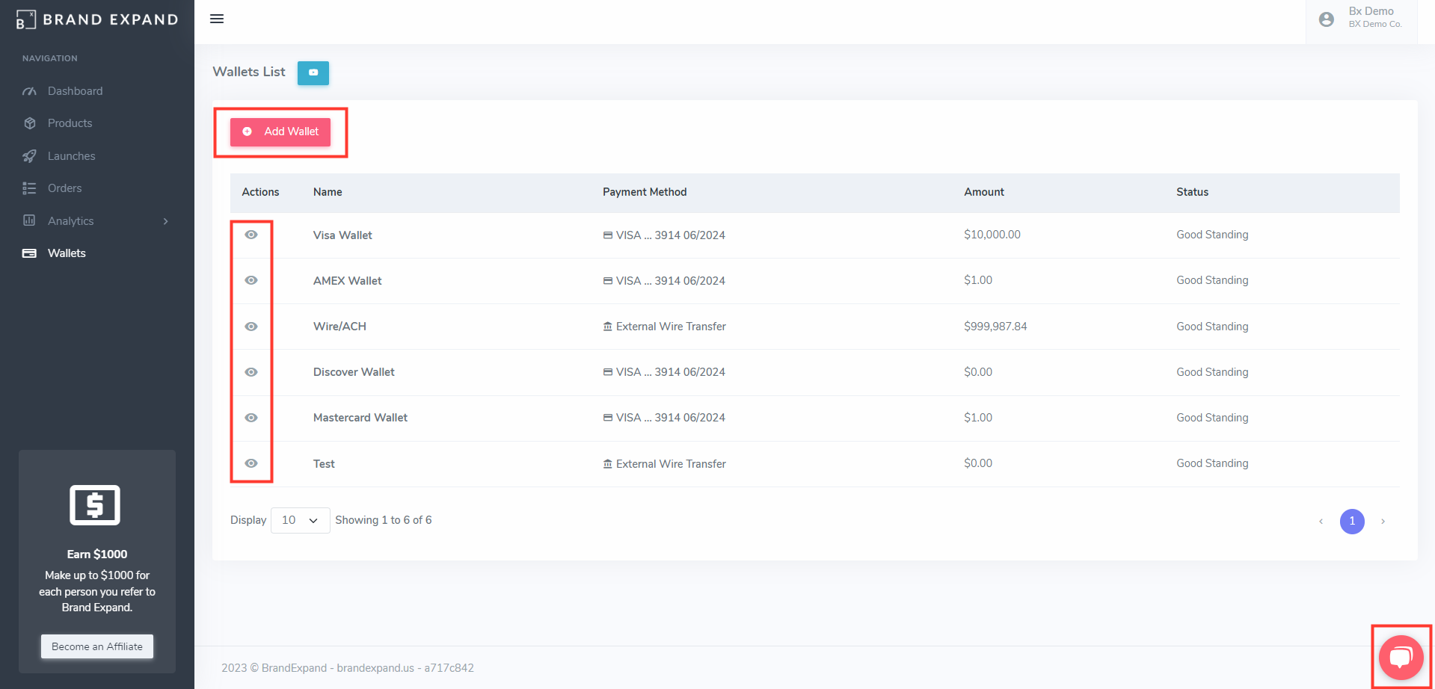Click the video tutorial icon beside Wallets List
Viewport: 1435px width, 689px height.
point(313,72)
